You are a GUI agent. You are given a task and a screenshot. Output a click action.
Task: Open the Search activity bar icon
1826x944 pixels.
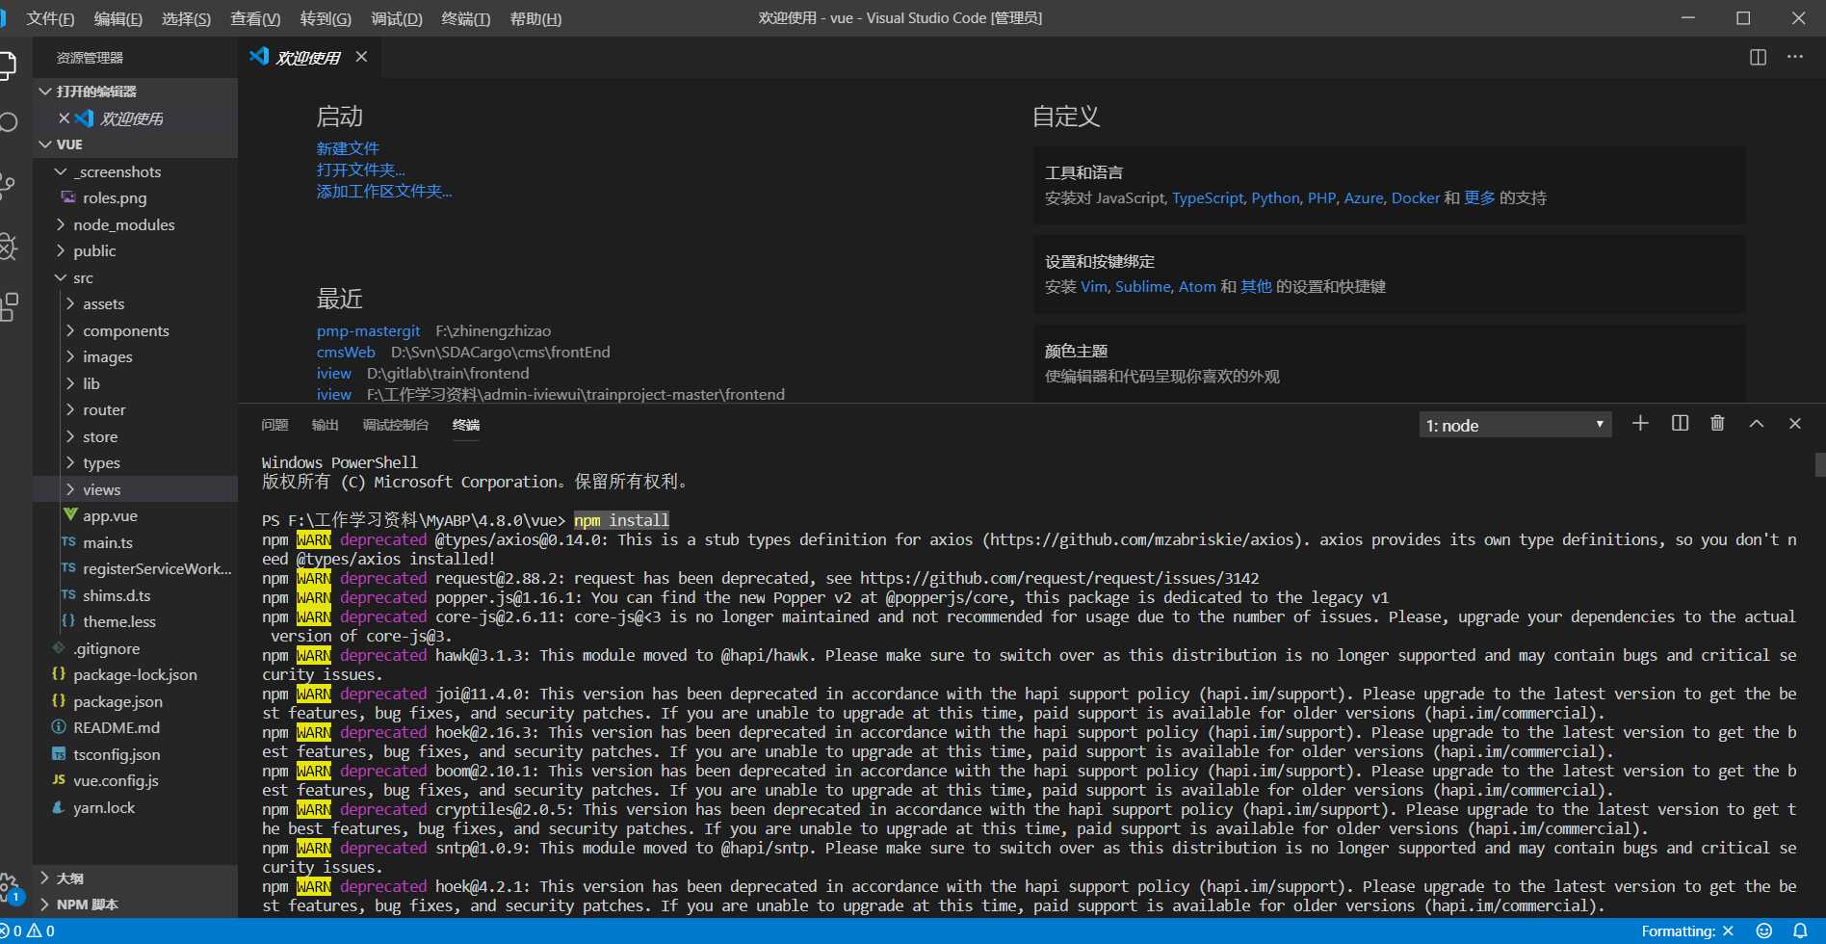[8, 122]
